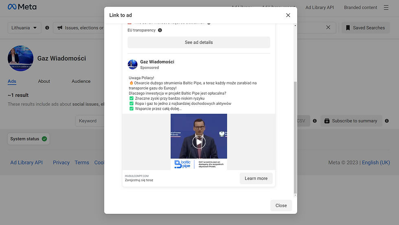Switch to the About tab
399x225 pixels.
(x=44, y=81)
